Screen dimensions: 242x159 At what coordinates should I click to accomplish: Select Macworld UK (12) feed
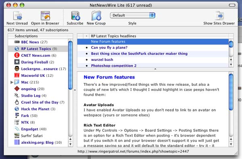(x=38, y=76)
